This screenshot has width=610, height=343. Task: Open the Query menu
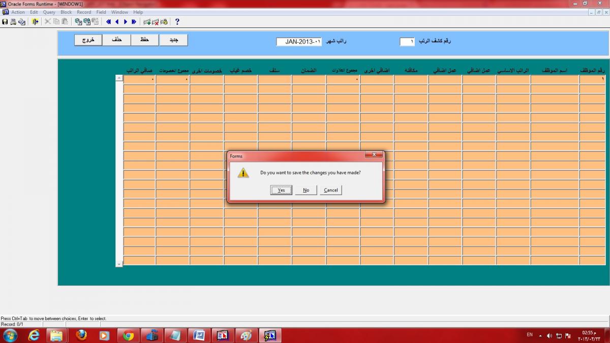[x=49, y=12]
